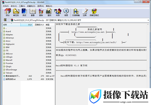Viewport: 151px width, 105px height.
Task: Click the 使用说明.txt document icon
Action: [x=4, y=79]
